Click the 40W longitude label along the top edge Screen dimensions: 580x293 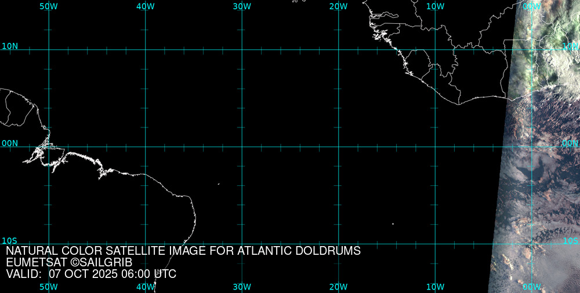(x=145, y=6)
